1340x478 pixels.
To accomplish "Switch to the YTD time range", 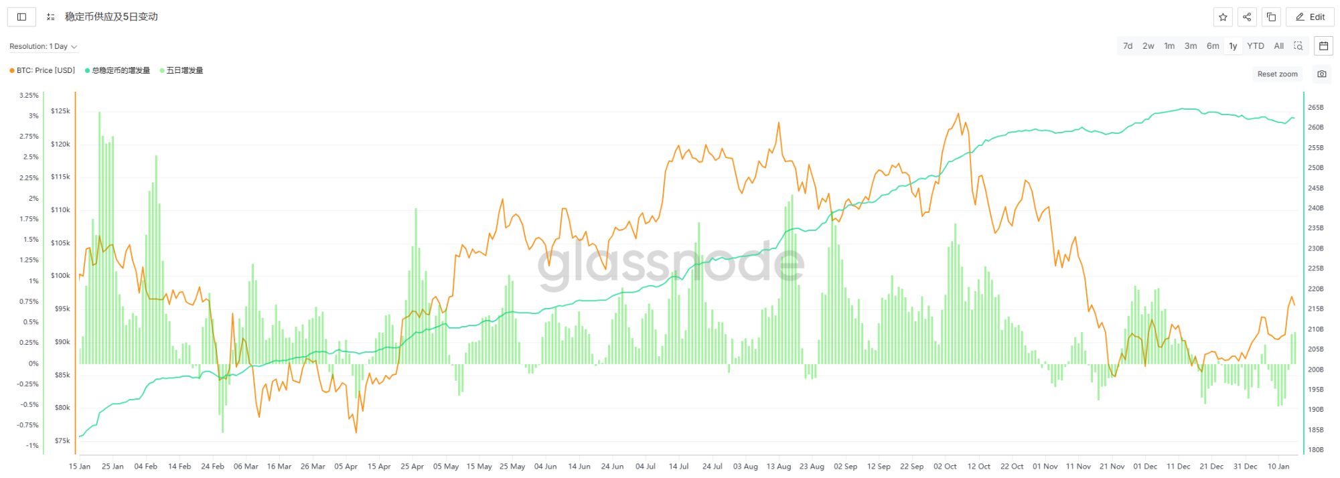I will coord(1255,46).
